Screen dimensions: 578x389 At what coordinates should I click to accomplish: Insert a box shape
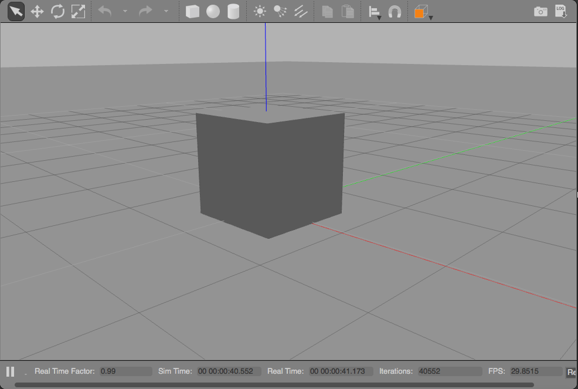192,12
